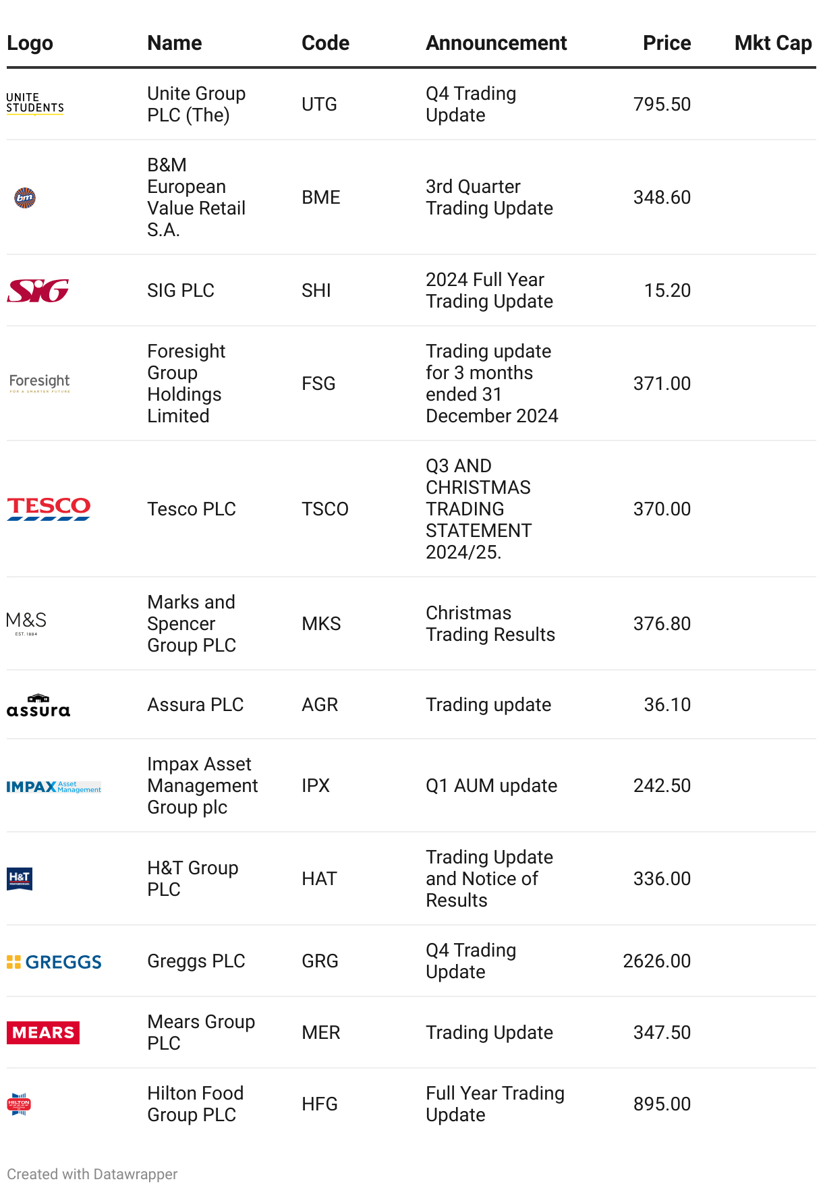Click the Name column header
The width and height of the screenshot is (823, 1190).
175,43
